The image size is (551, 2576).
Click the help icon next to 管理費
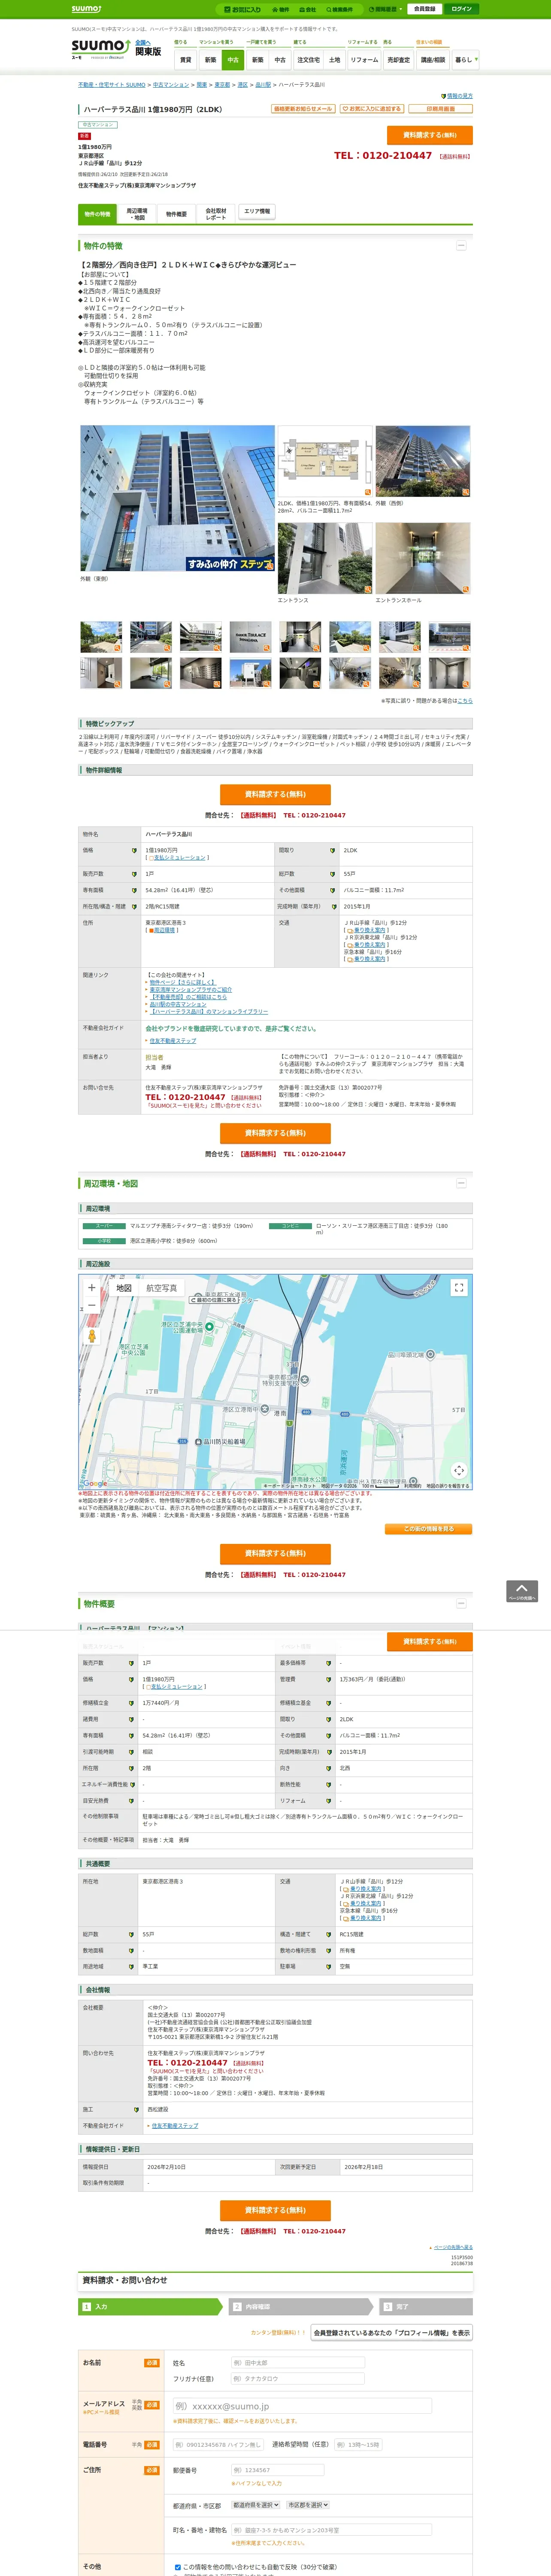point(330,1679)
